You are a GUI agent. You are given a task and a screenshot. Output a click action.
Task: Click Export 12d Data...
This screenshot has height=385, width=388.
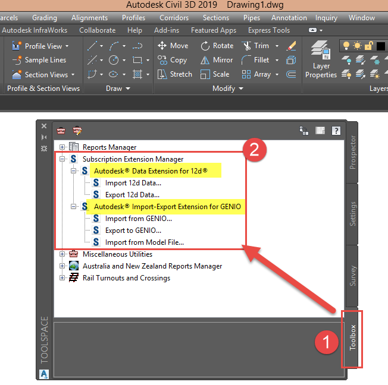click(x=132, y=195)
